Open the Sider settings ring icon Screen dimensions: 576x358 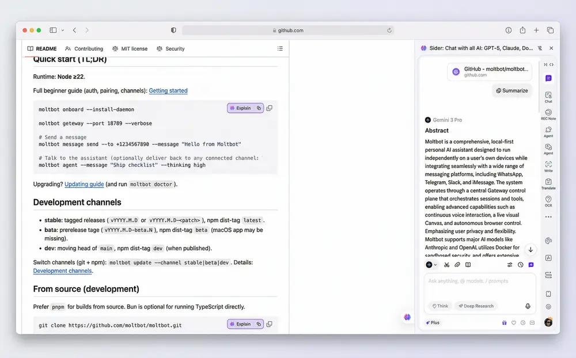point(548,307)
